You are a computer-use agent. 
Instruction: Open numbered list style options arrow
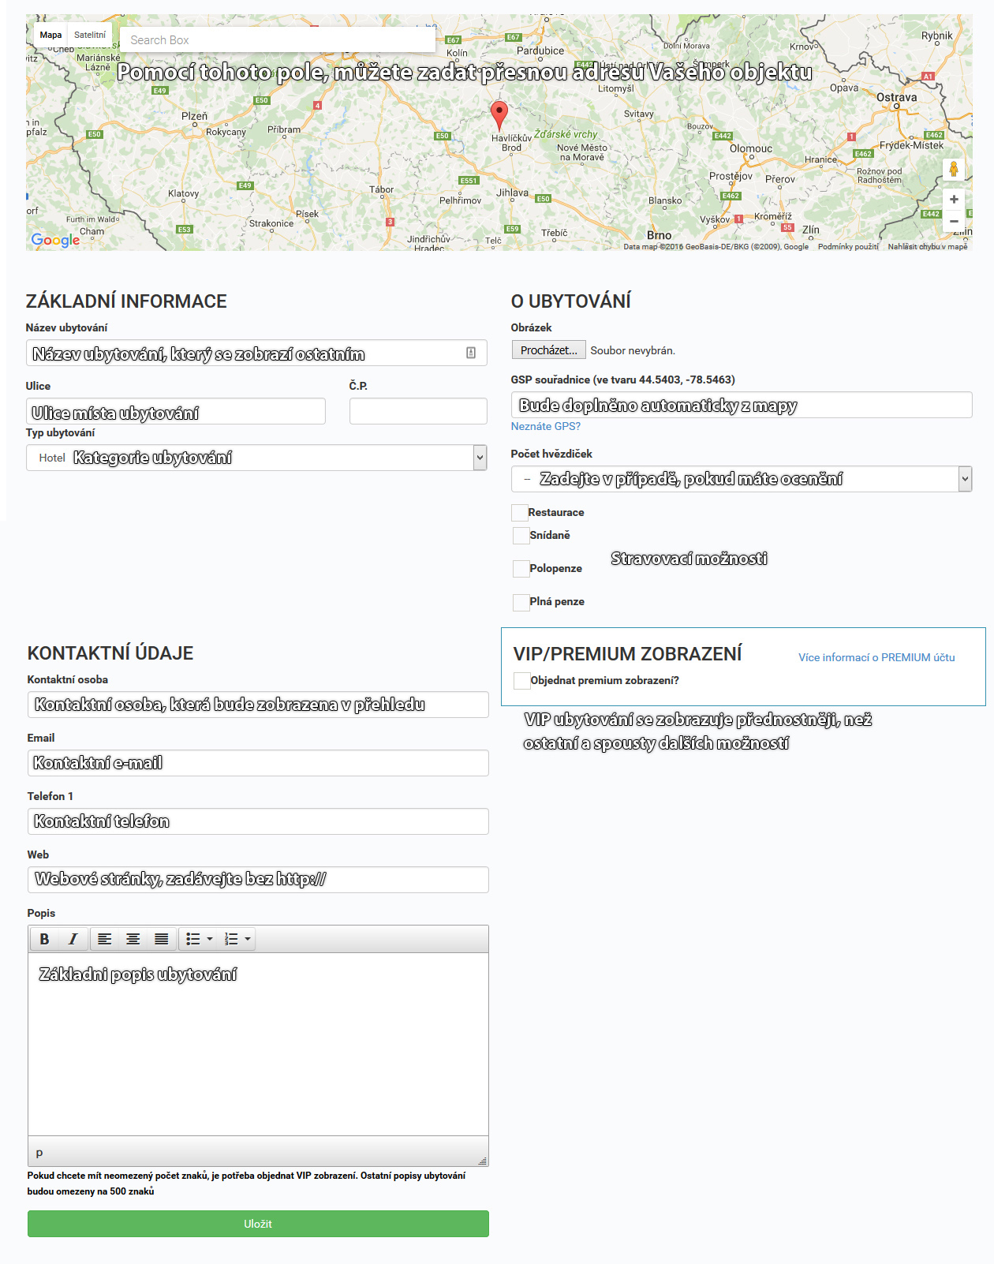pos(248,939)
